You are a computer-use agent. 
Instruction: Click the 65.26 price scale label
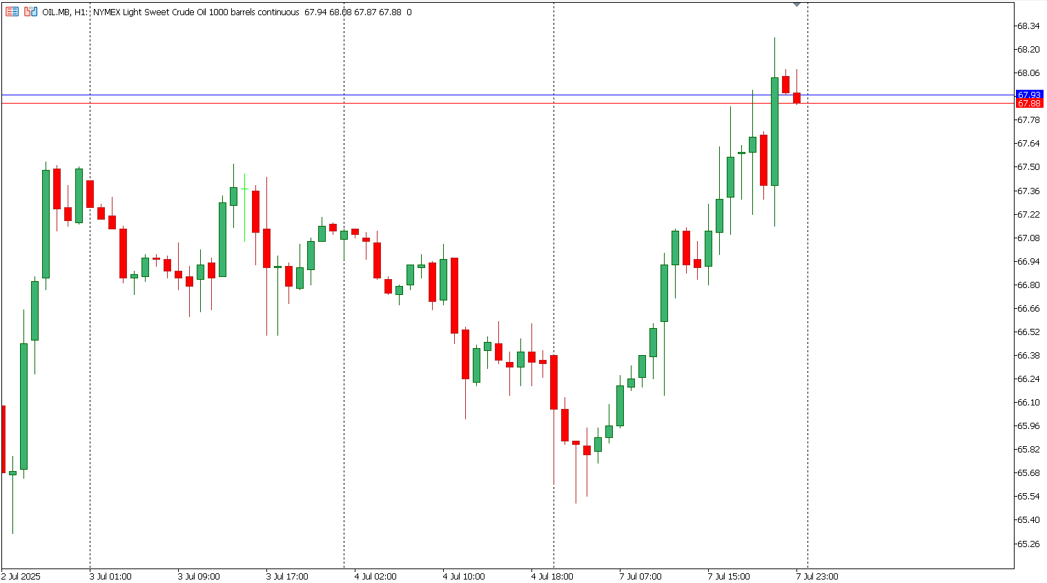coord(1028,544)
